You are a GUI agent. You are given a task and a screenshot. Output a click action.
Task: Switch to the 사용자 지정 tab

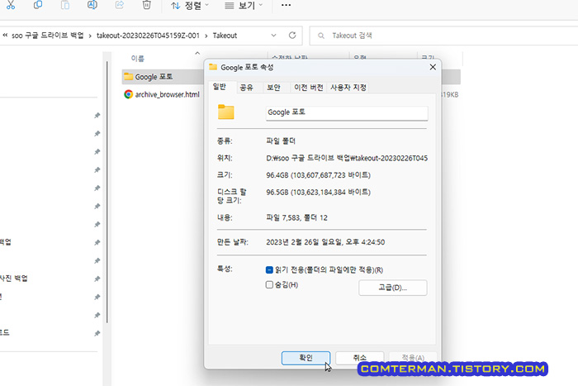pos(348,88)
